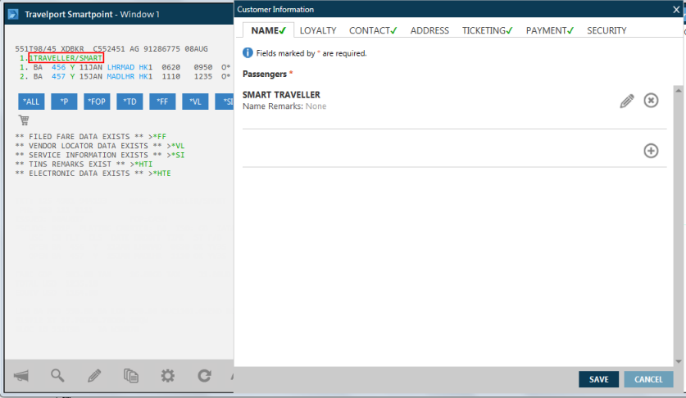The width and height of the screenshot is (686, 398).
Task: Click the *FOP quick command button
Action: (x=97, y=102)
